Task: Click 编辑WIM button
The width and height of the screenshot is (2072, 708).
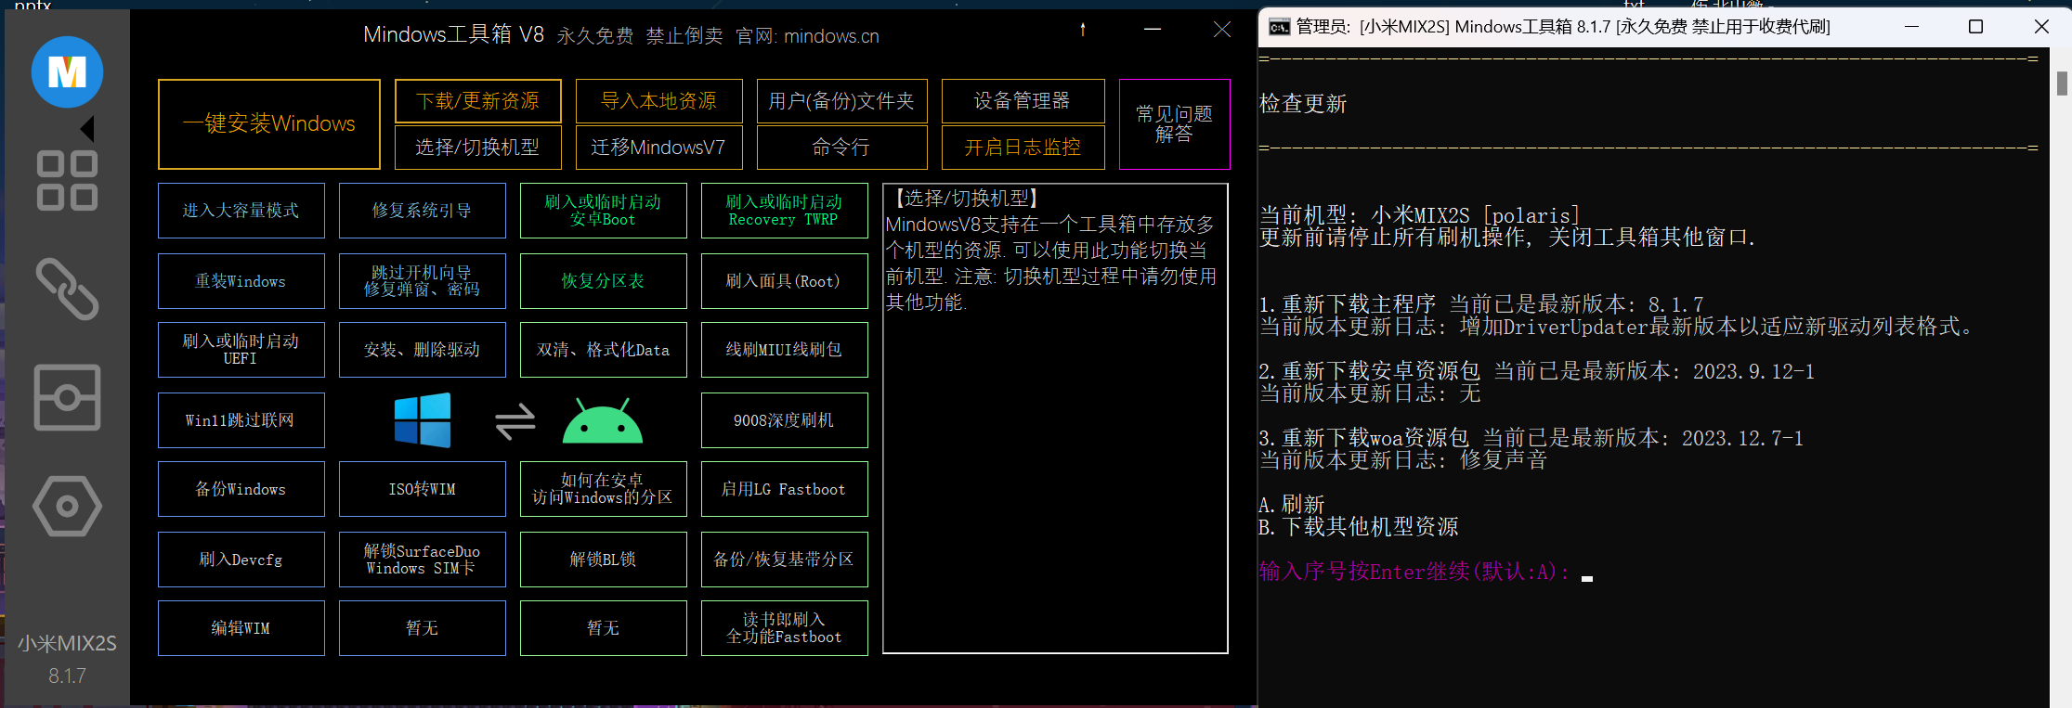Action: 241,628
